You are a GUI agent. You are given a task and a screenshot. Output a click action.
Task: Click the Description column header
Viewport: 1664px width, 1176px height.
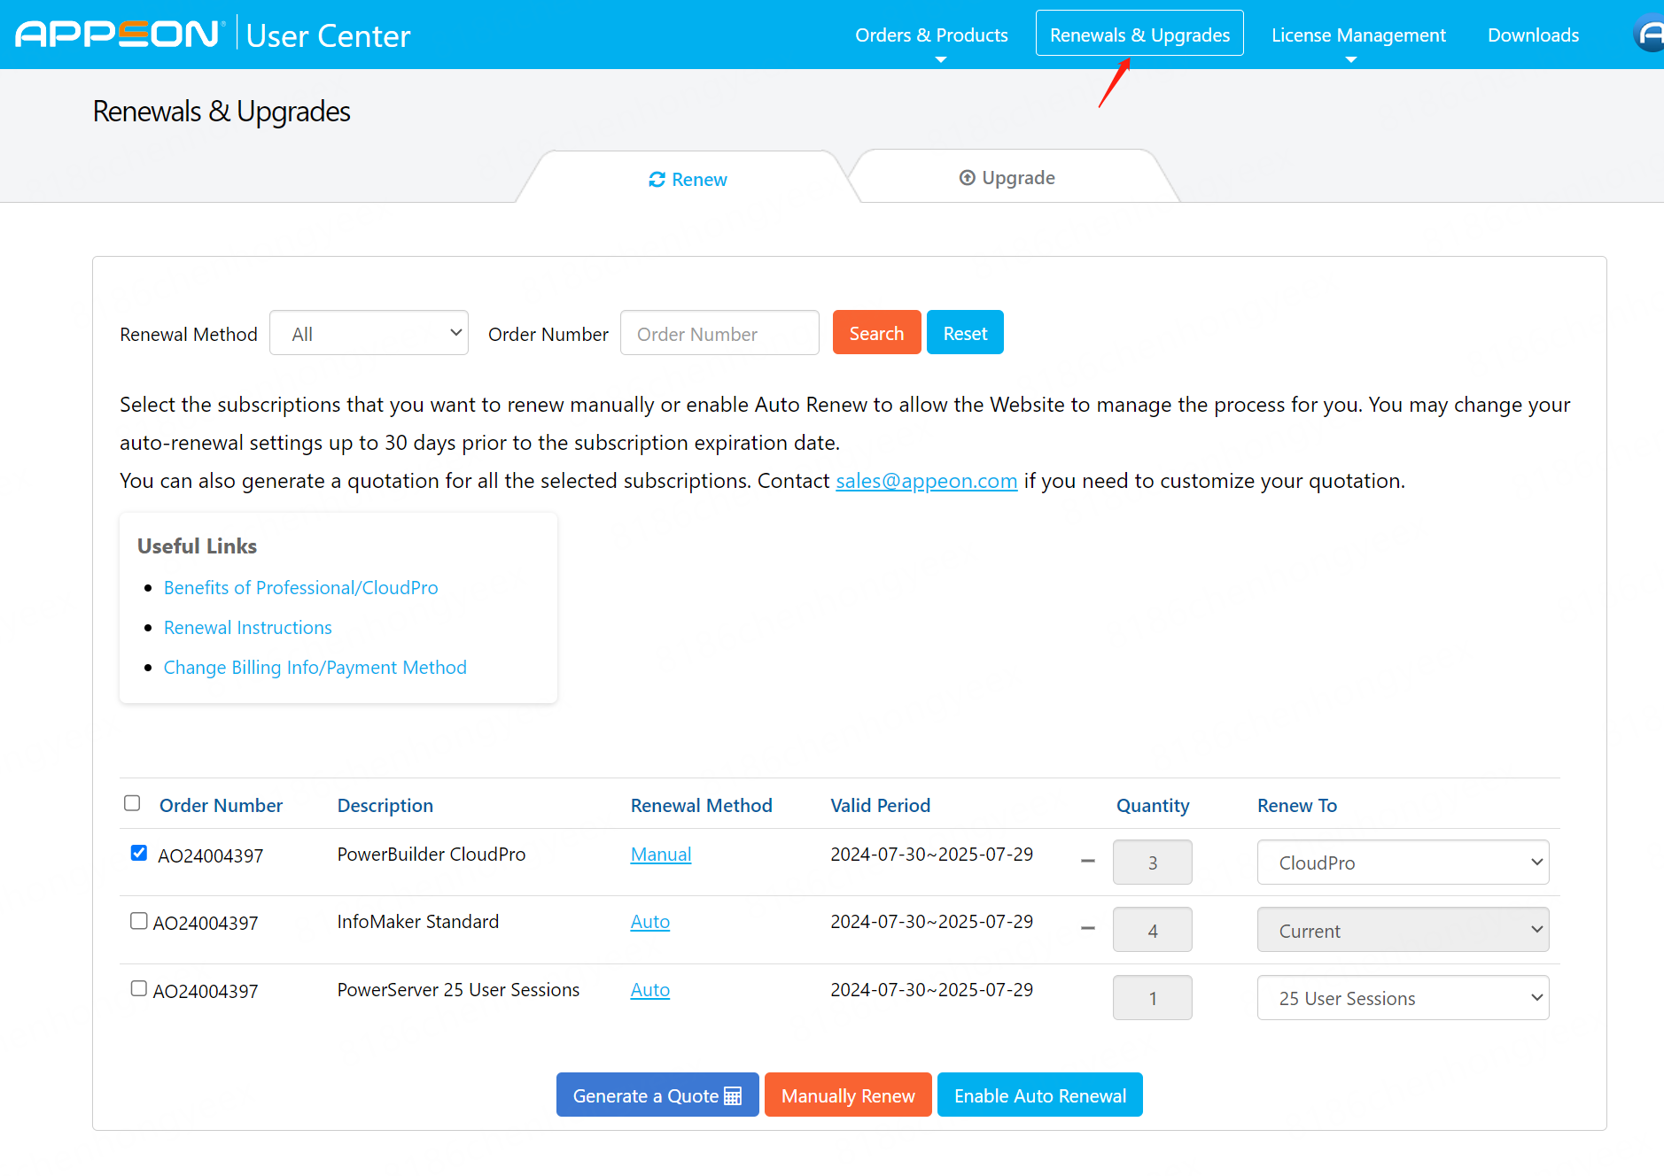tap(385, 805)
